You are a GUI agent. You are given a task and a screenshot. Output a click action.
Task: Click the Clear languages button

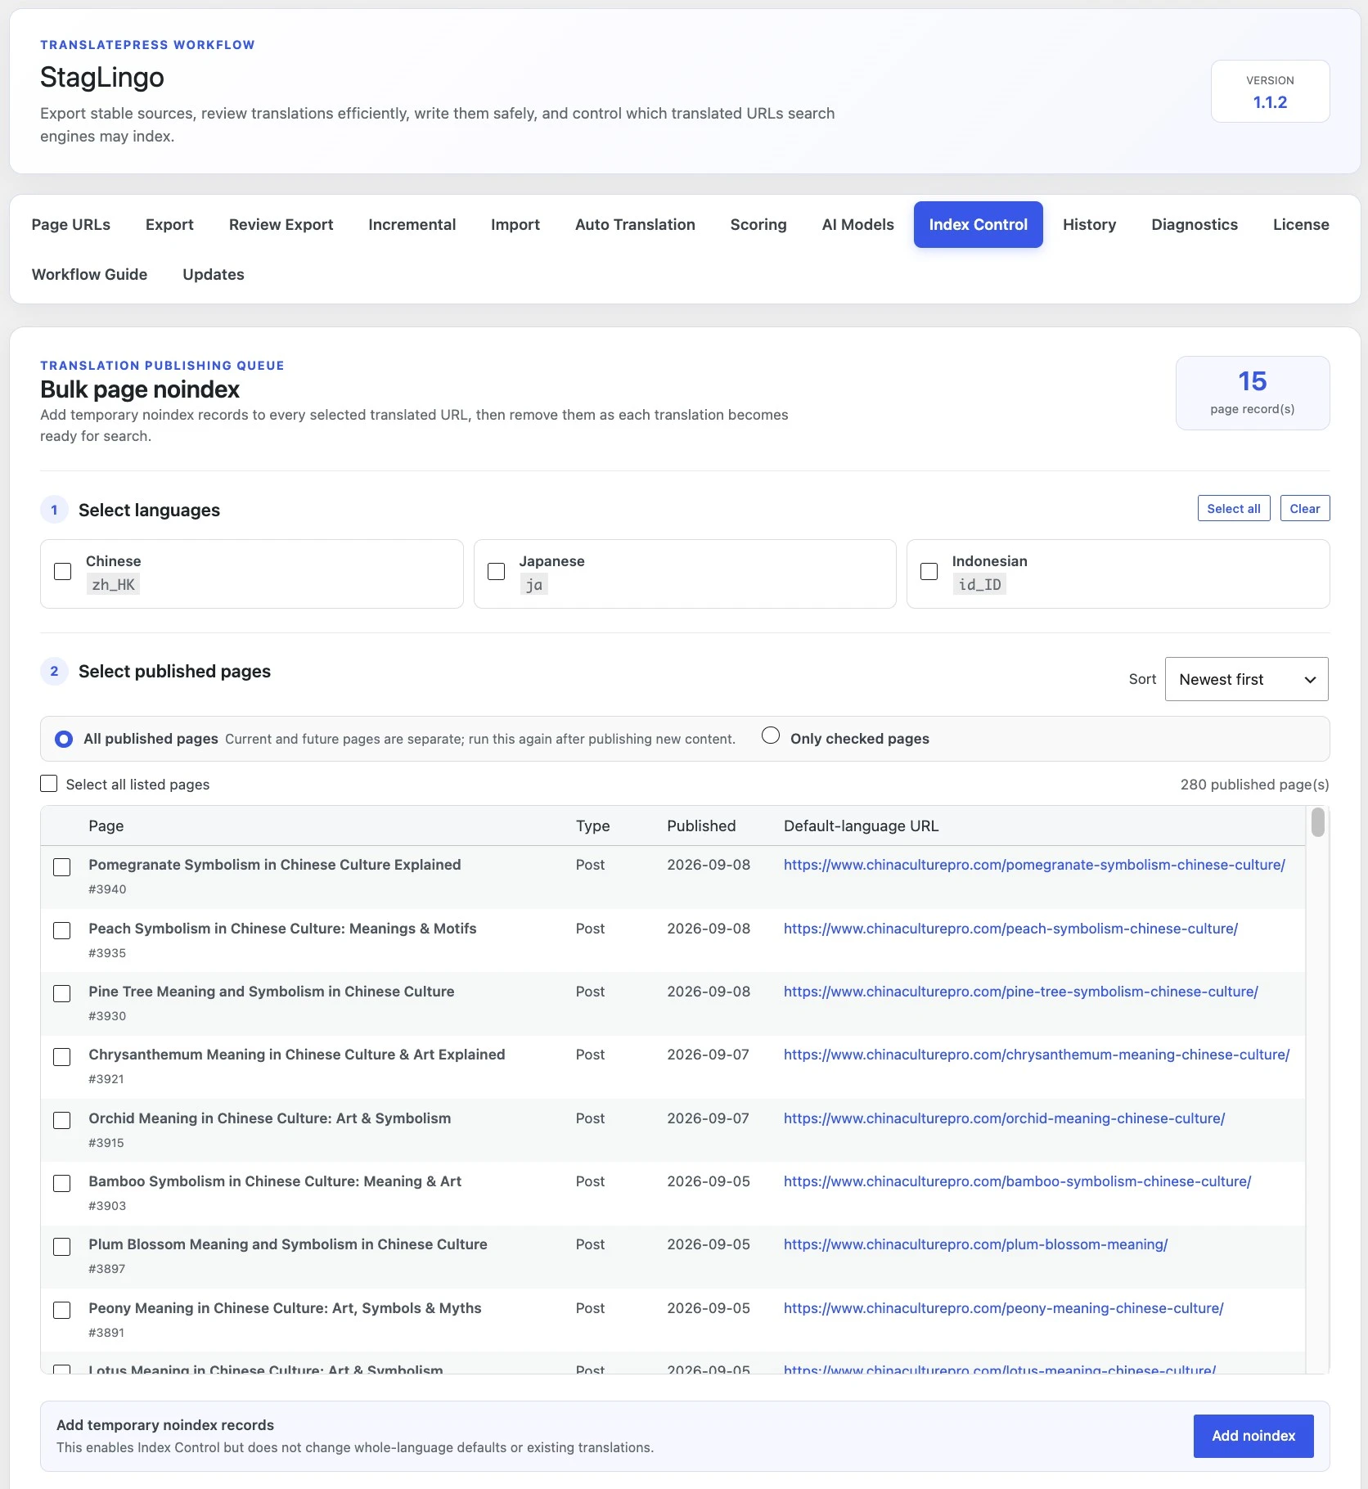pyautogui.click(x=1305, y=508)
